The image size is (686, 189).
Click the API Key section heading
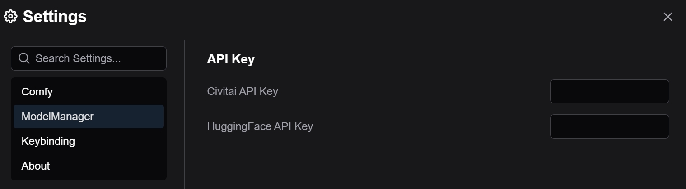[x=231, y=59]
